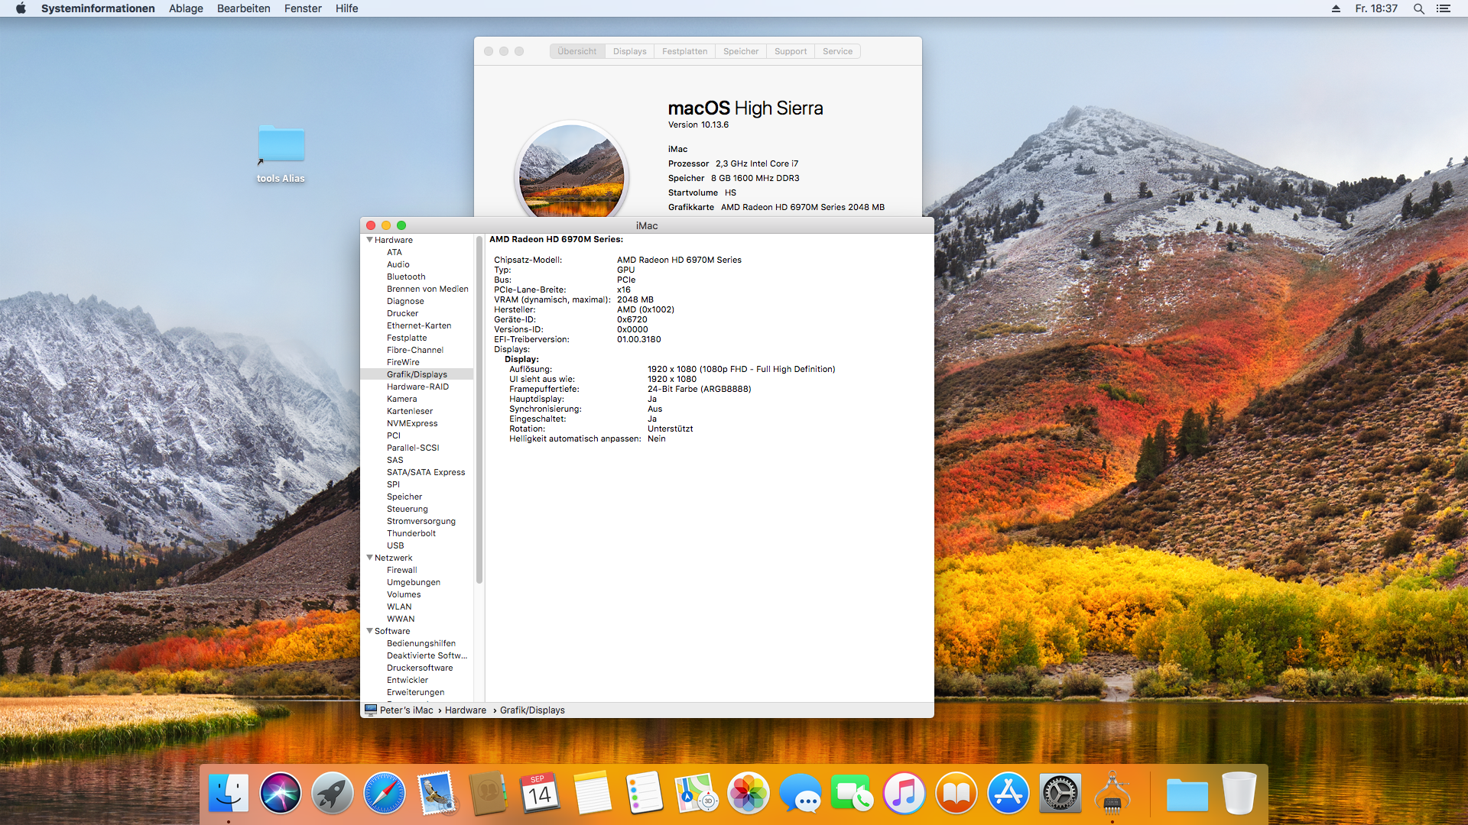The width and height of the screenshot is (1468, 825).
Task: Open iTunes music icon in Dock
Action: 904,794
